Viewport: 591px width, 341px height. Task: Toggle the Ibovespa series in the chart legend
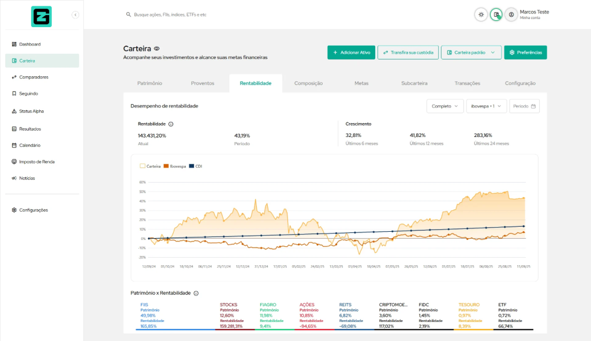coord(176,166)
